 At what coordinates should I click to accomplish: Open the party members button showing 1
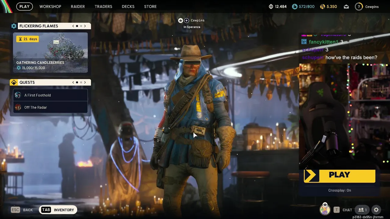[x=362, y=210]
